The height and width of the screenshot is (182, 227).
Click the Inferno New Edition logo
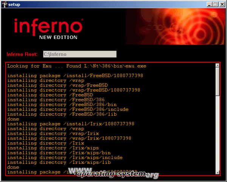point(48,28)
